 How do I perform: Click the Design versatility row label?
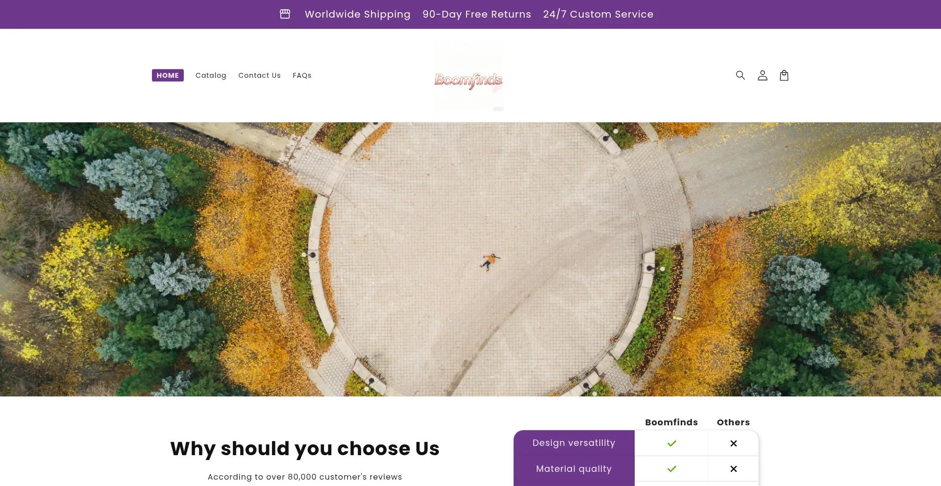coord(574,443)
